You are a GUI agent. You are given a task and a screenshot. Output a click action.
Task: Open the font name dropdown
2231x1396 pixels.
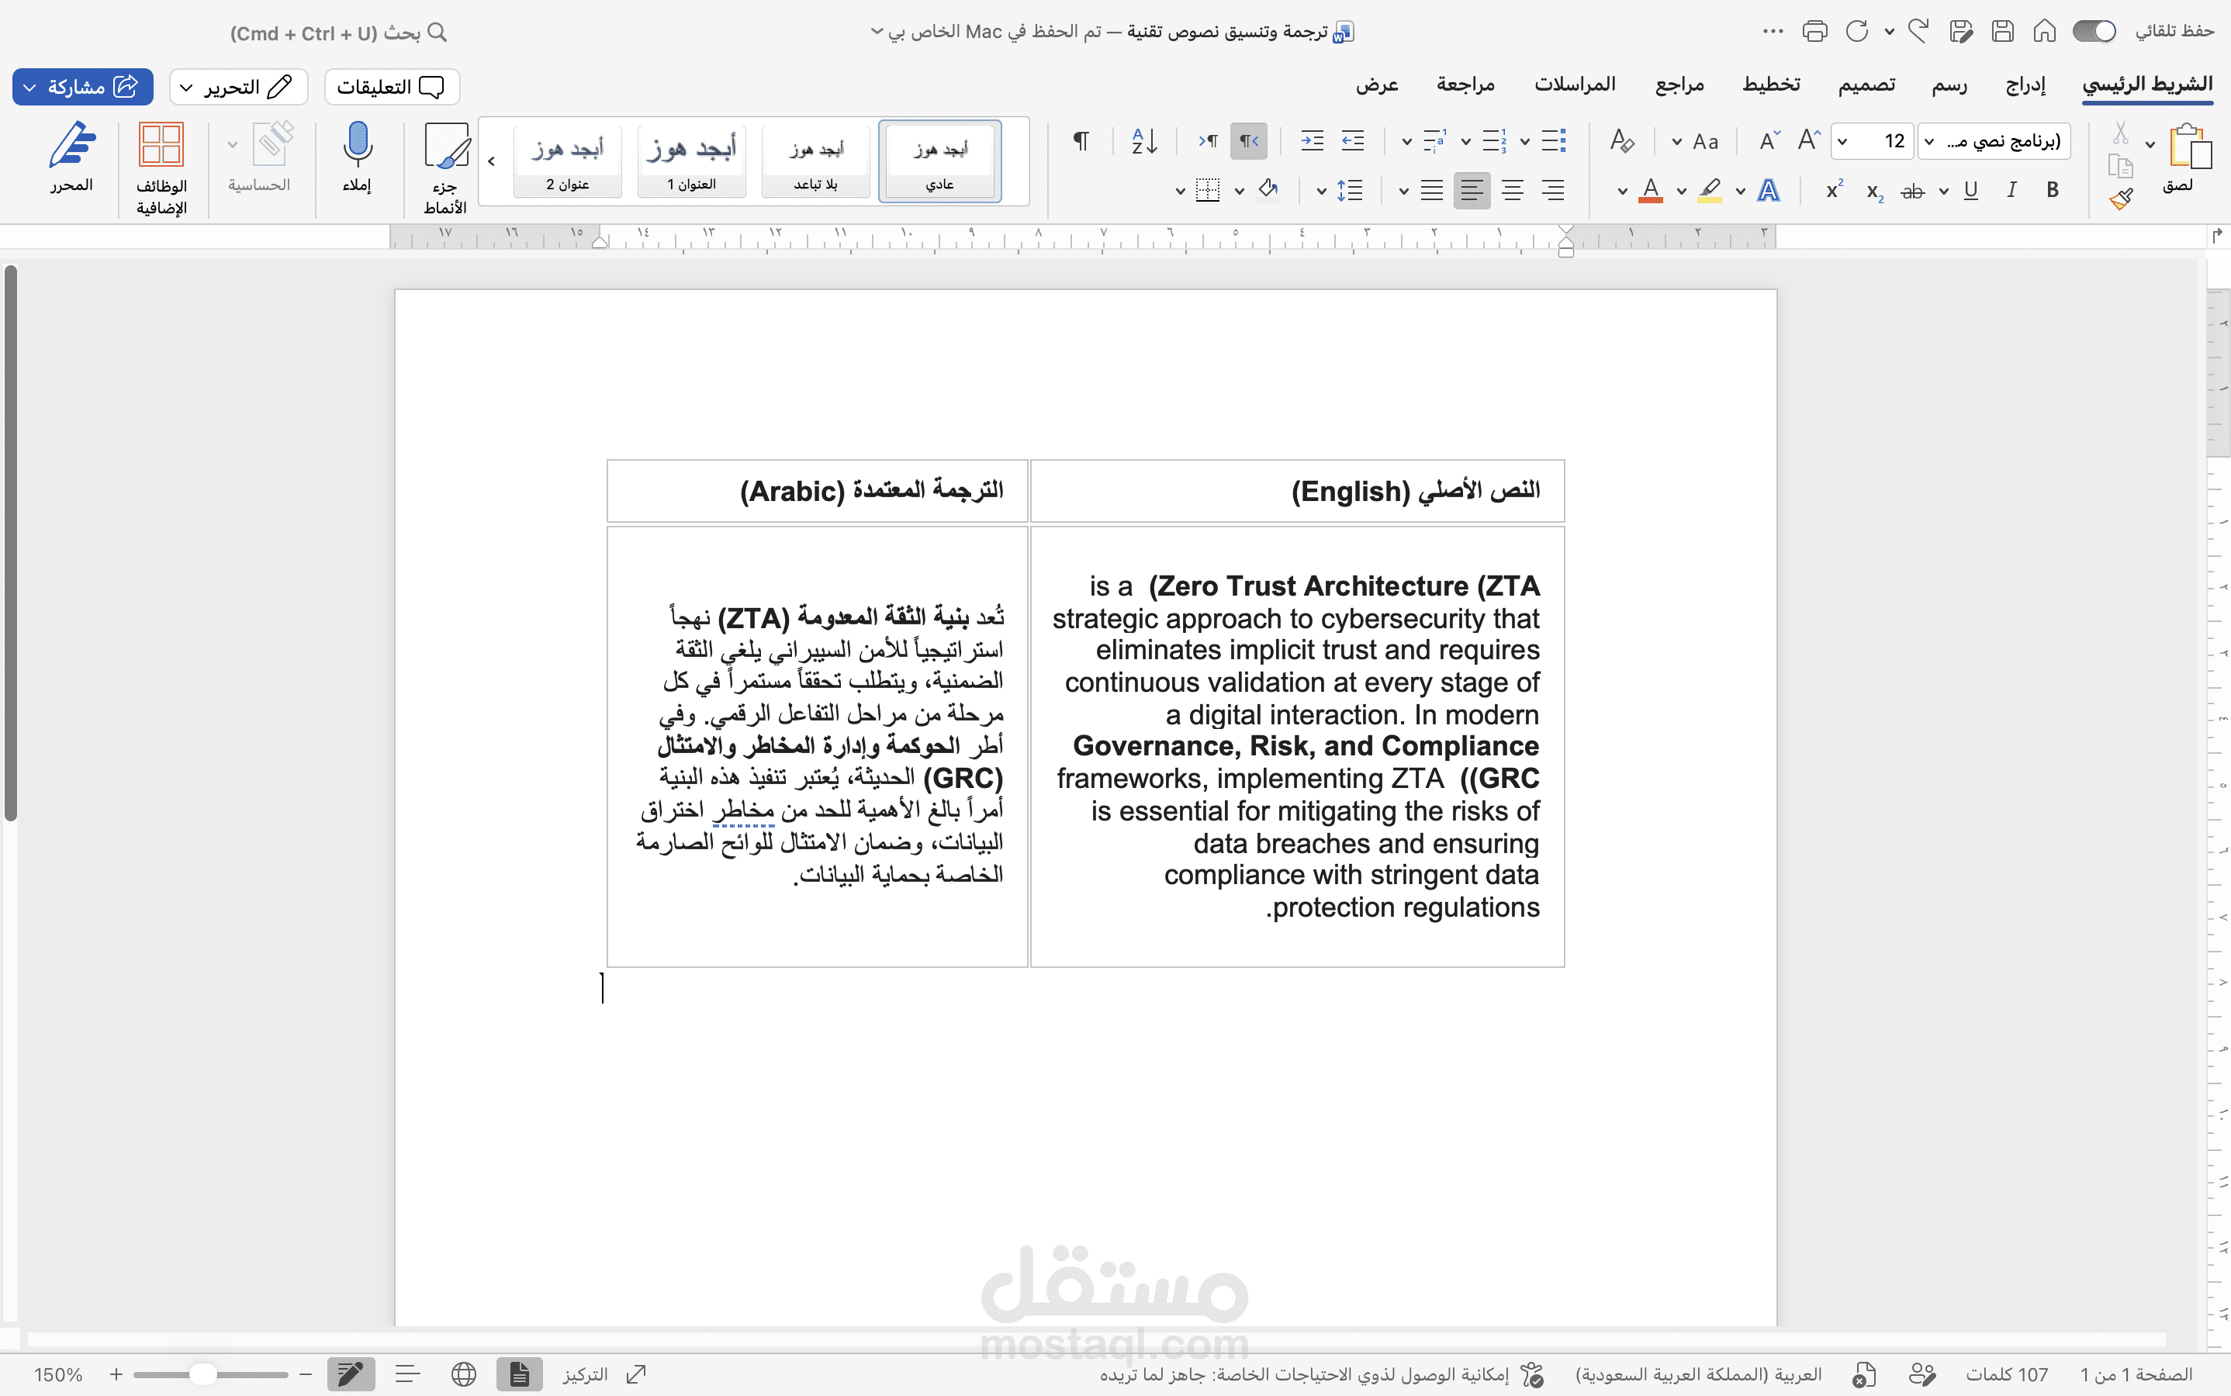[x=1929, y=141]
